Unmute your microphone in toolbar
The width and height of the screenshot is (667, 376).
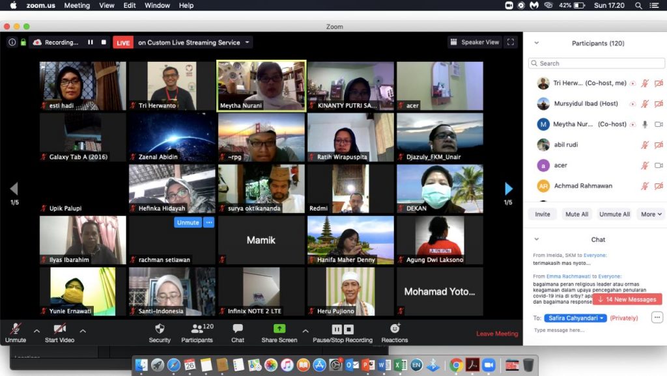coord(16,333)
